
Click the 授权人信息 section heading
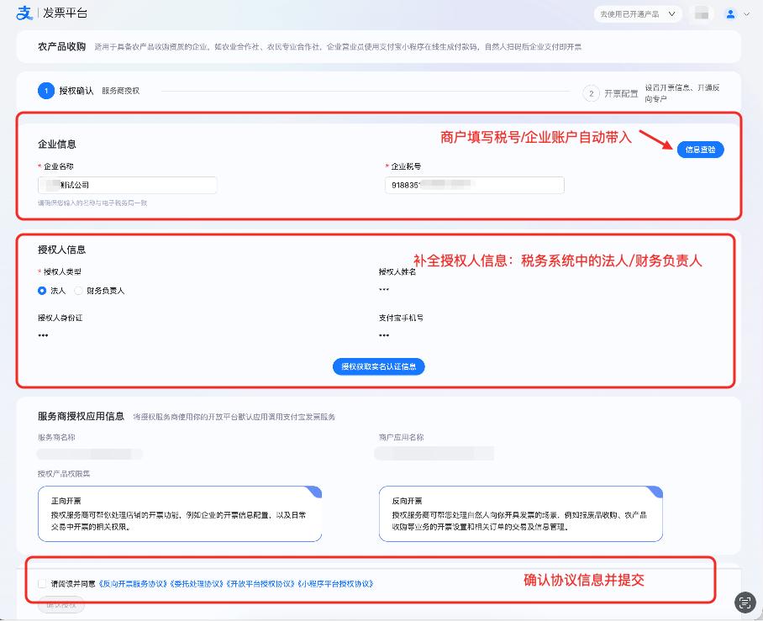point(62,250)
